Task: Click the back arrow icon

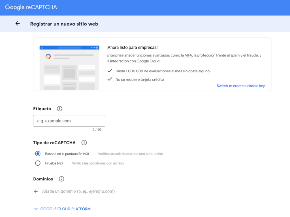Action: tap(18, 24)
